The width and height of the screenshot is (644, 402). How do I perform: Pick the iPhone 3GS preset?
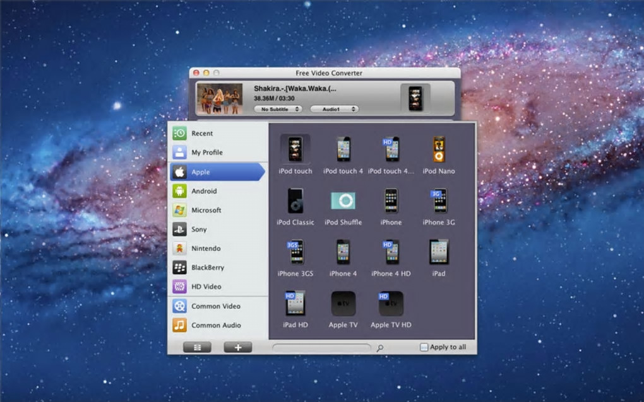(295, 252)
